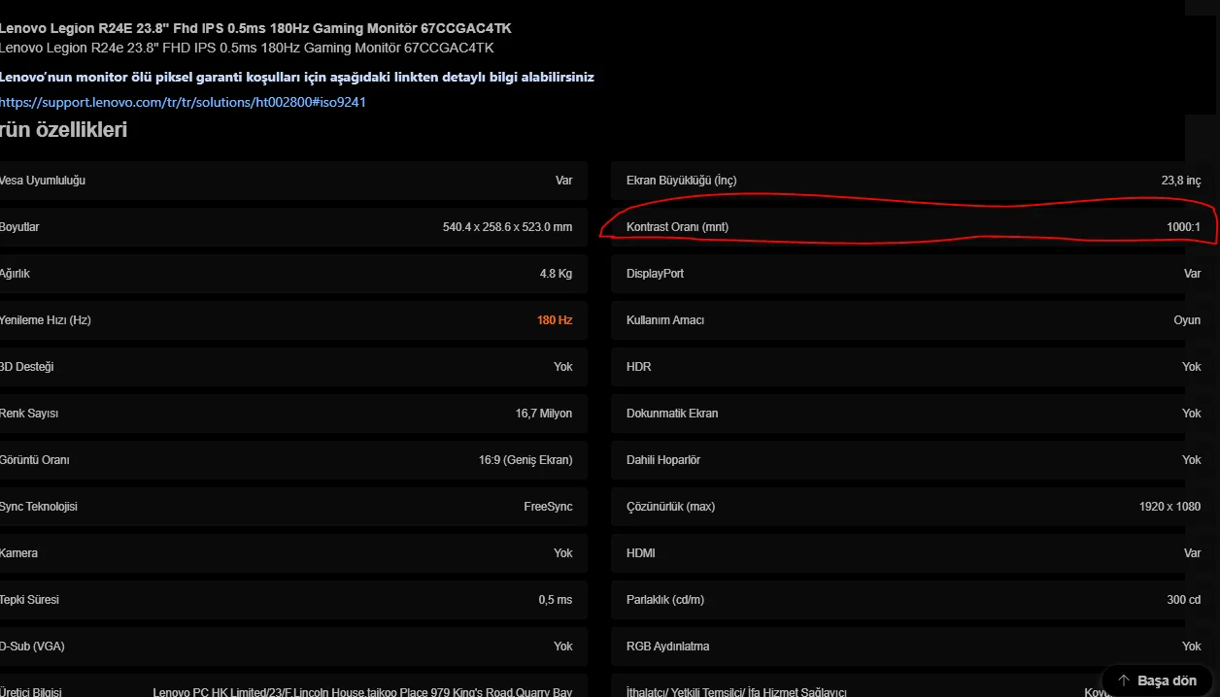Click the screen size value 23,8 inç

coord(1181,181)
